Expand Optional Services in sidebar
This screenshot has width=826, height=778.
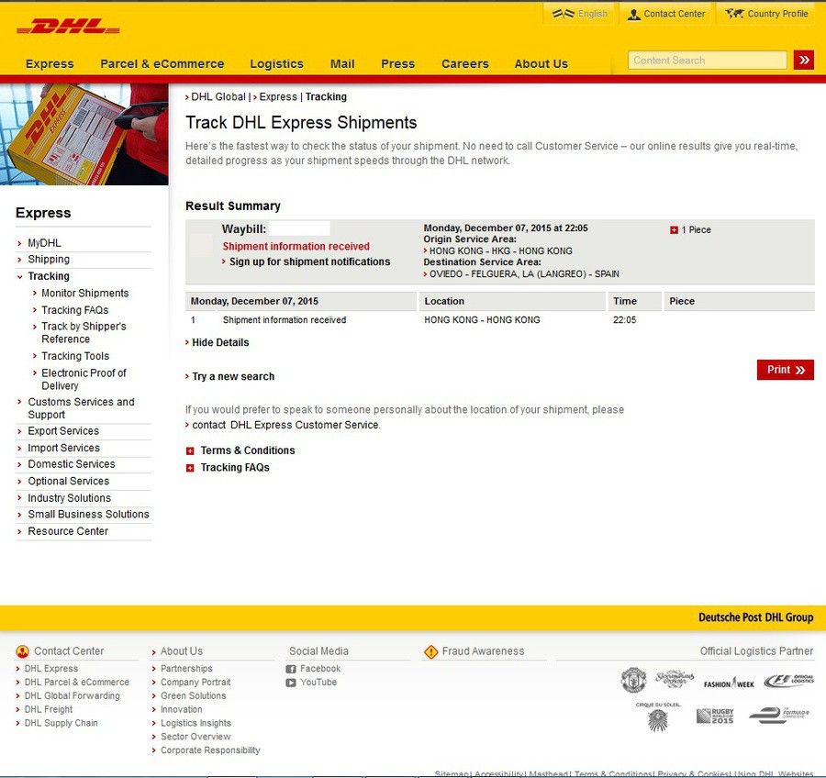(x=69, y=481)
